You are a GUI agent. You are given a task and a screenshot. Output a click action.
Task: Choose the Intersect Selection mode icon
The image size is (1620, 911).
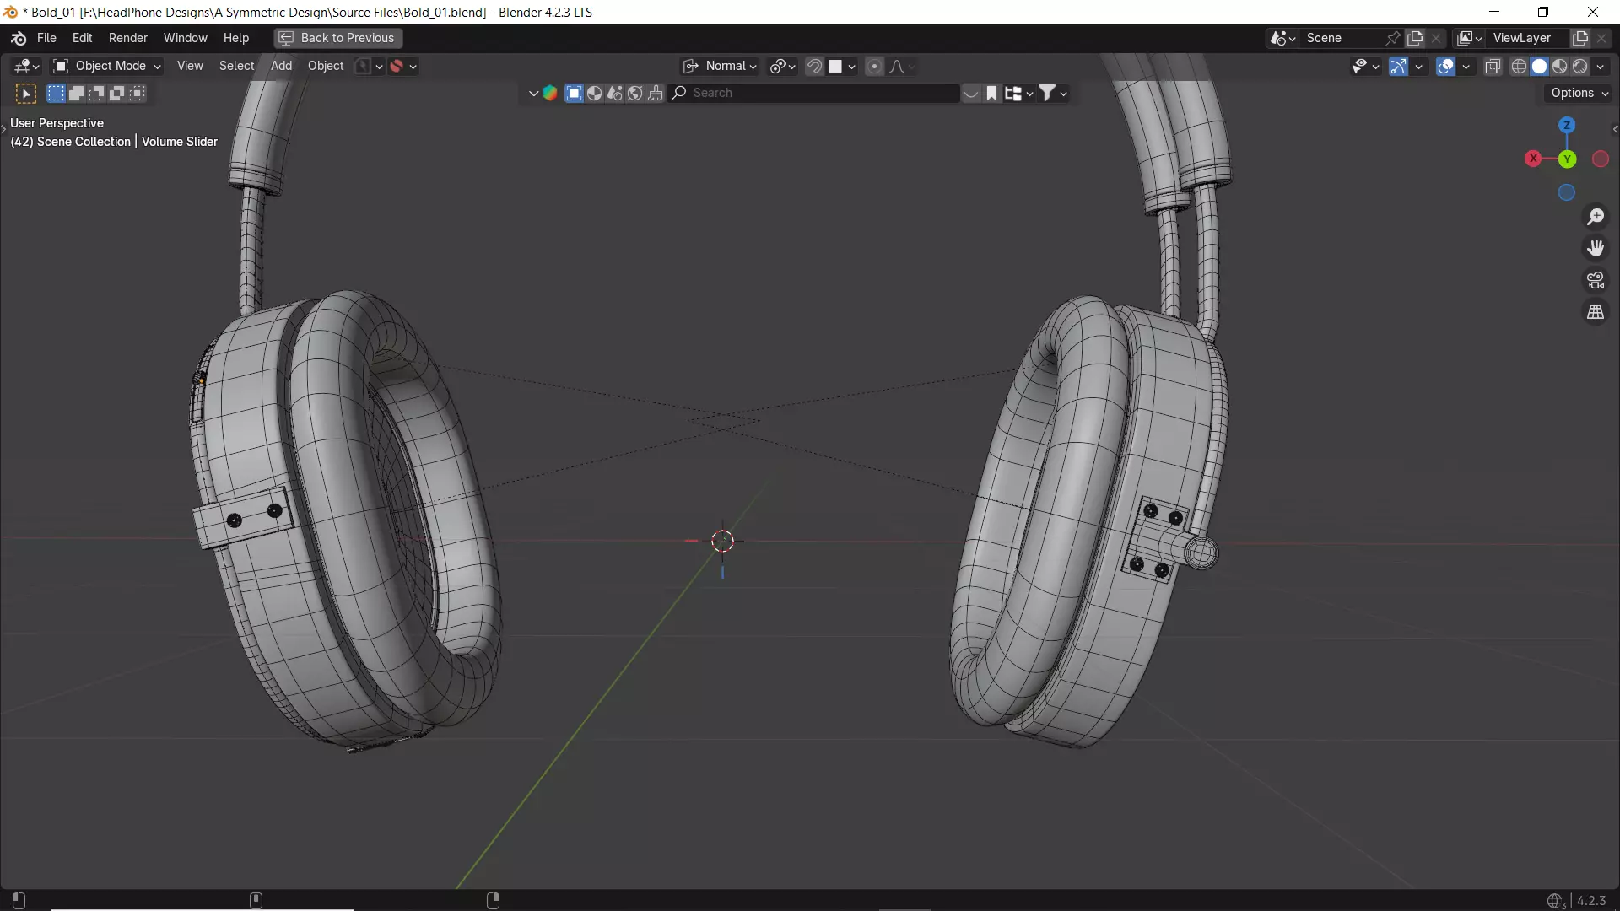point(137,94)
